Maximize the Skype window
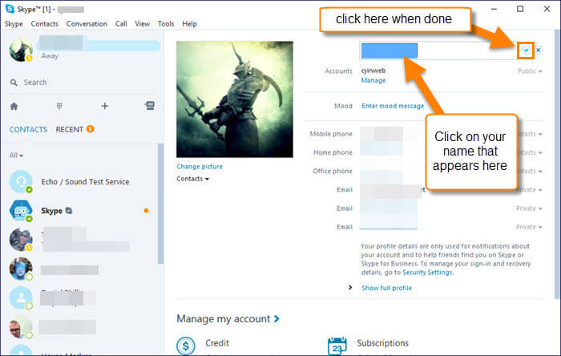 (x=520, y=9)
